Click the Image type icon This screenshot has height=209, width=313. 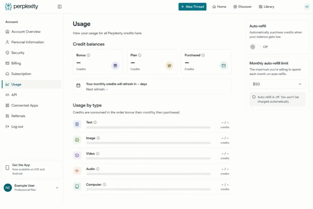coord(77,140)
